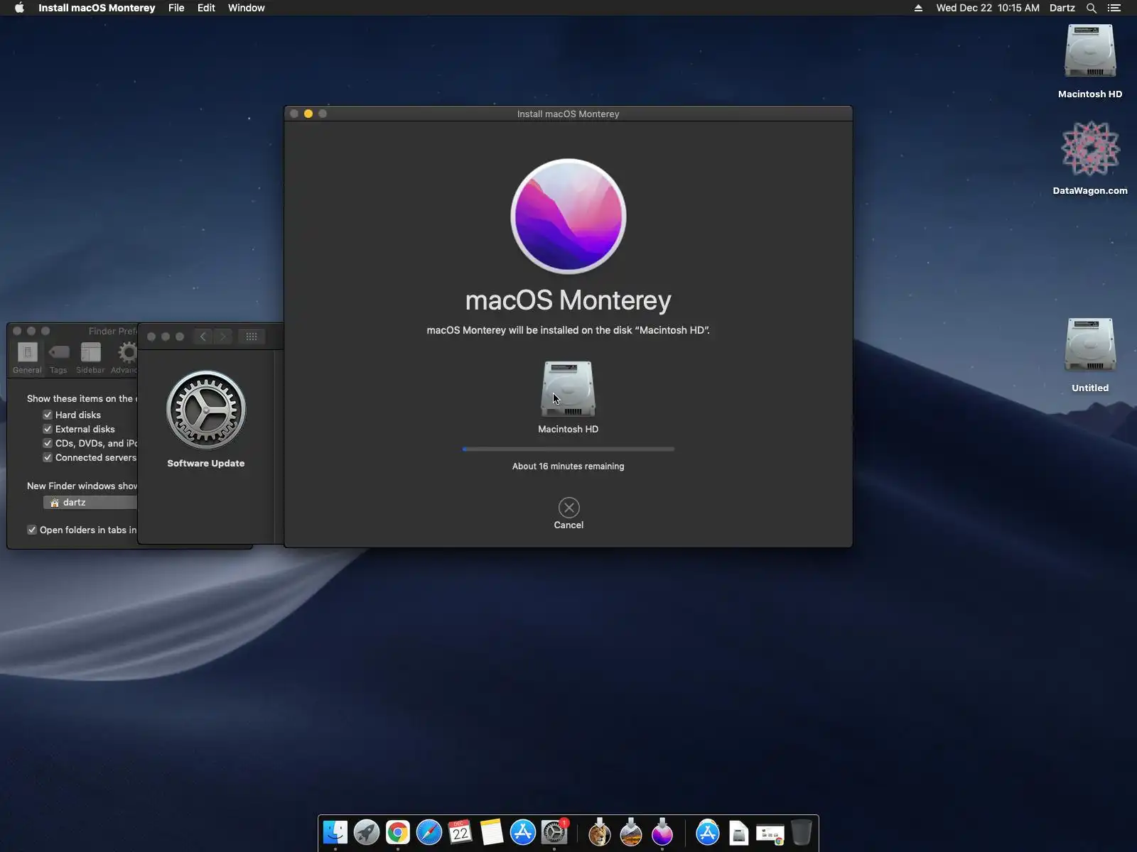Switch to the Tags tab in Finder Preferences
The image size is (1137, 852).
pyautogui.click(x=58, y=357)
